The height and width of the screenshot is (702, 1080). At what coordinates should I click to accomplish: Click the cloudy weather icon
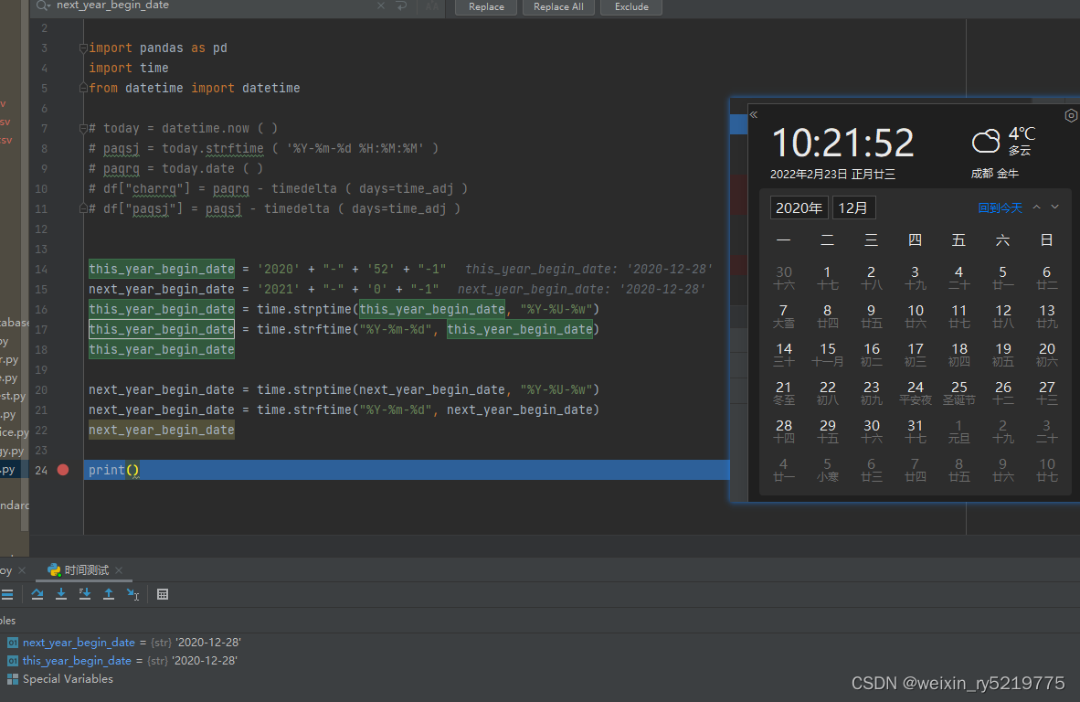coord(986,142)
